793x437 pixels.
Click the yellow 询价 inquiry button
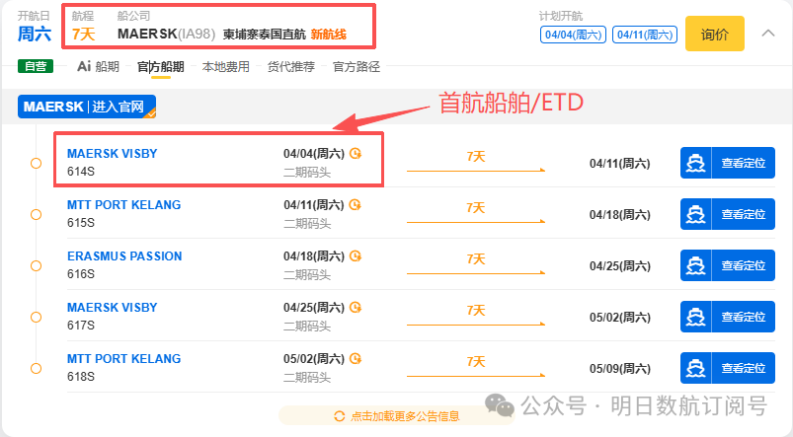pos(714,35)
